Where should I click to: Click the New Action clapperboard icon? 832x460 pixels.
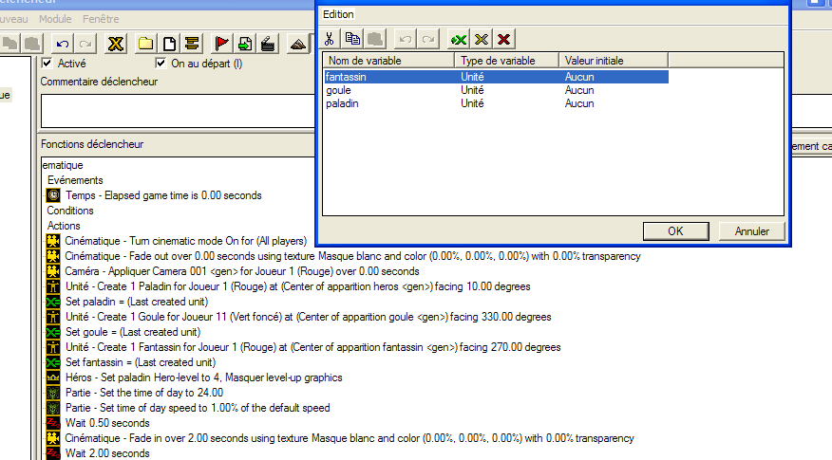[x=269, y=44]
